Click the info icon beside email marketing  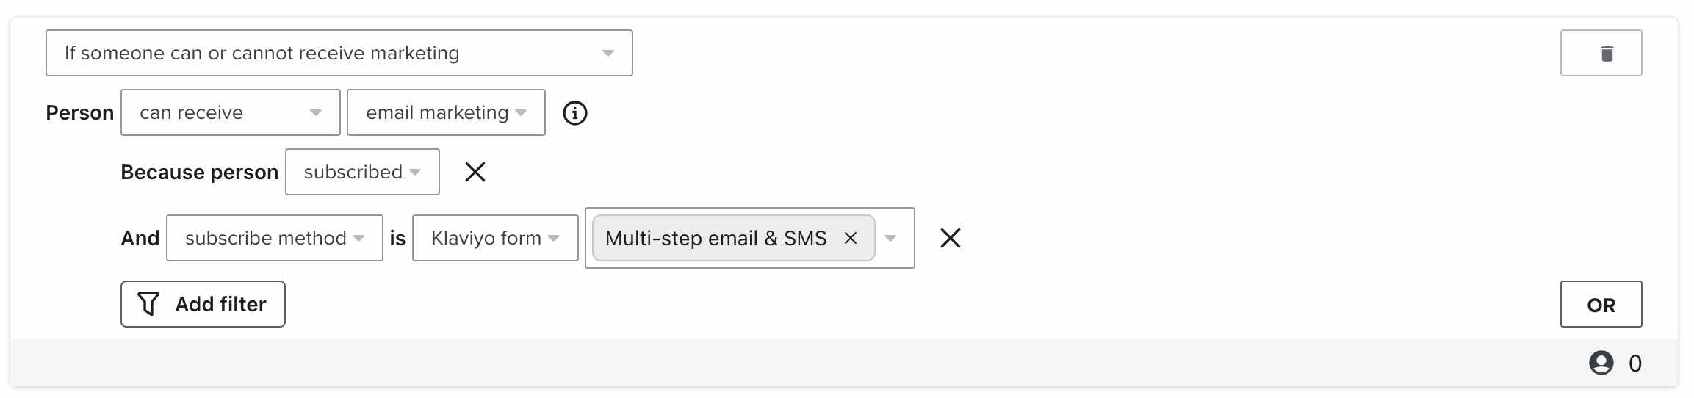click(574, 113)
